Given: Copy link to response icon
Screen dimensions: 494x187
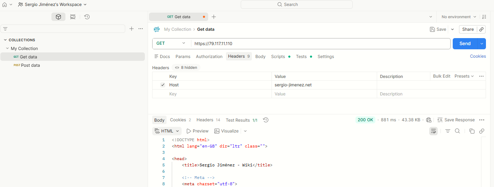Looking at the screenshot, I should pos(482,131).
